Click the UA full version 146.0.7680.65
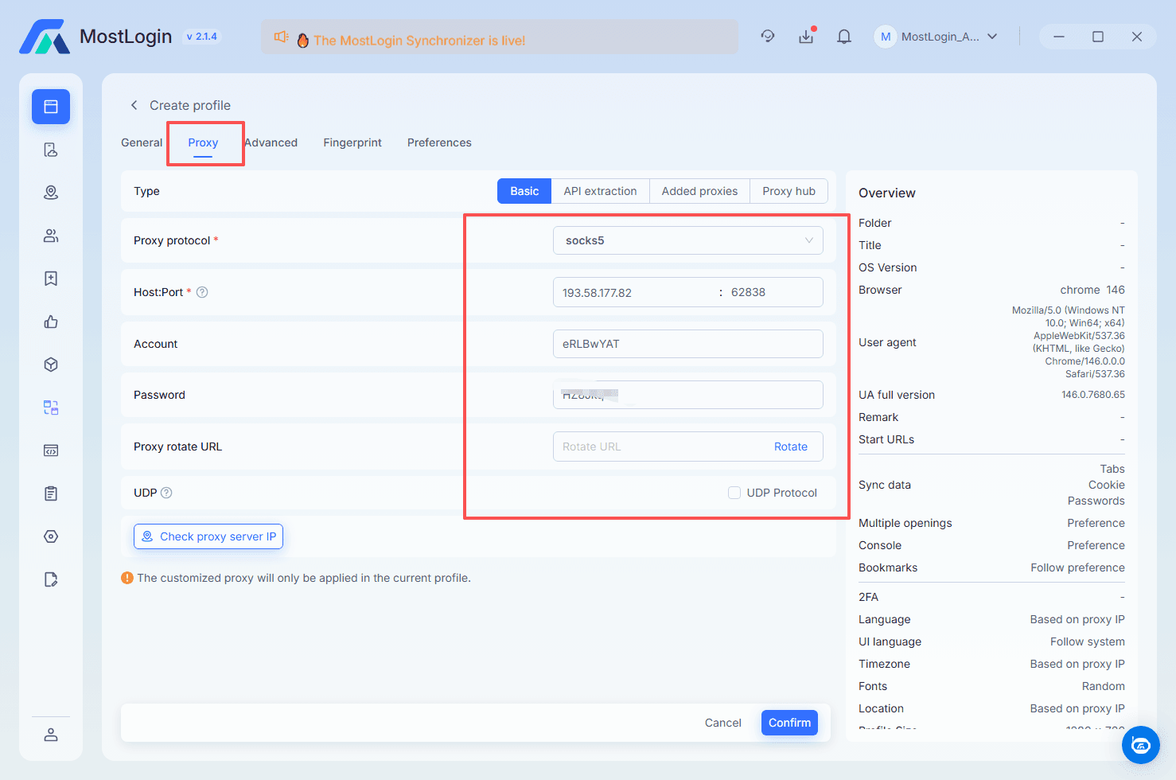1176x780 pixels. (x=1093, y=395)
